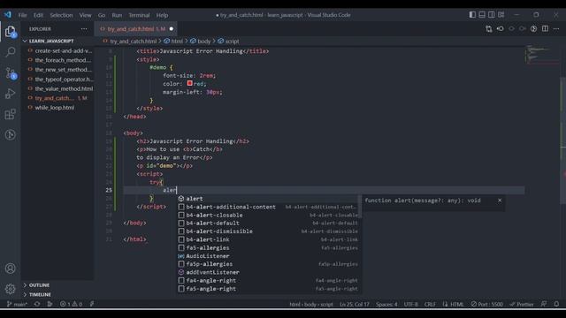This screenshot has height=318, width=566.
Task: Open the Edit menu
Action: [38, 15]
